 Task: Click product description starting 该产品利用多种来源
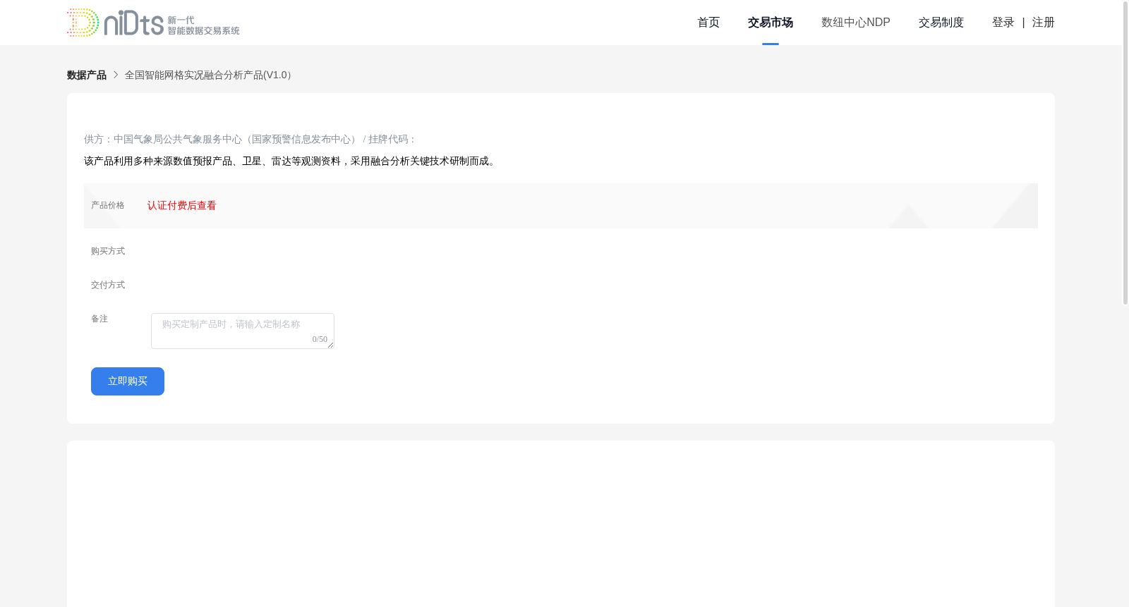click(291, 161)
